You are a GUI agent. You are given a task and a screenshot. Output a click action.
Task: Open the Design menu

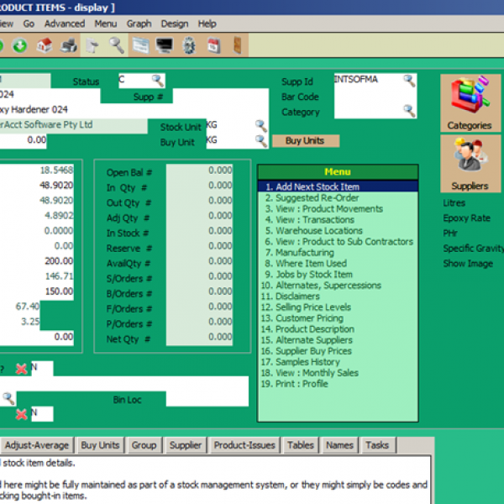click(x=175, y=24)
